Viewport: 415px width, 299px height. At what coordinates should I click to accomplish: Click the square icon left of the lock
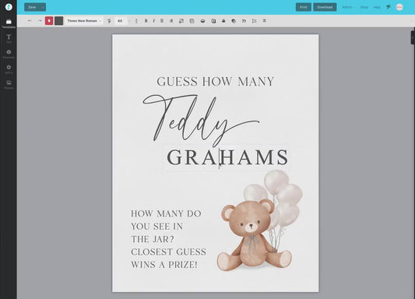213,21
